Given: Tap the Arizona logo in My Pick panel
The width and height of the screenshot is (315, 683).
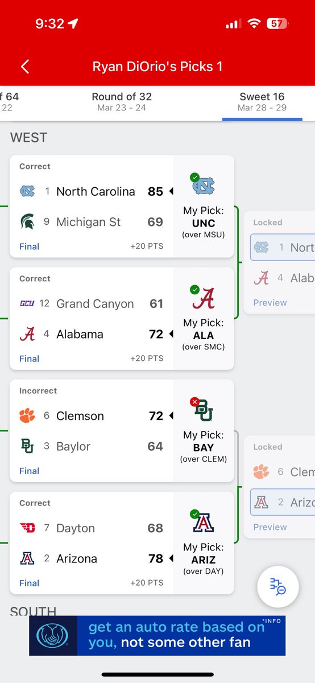Looking at the screenshot, I should coord(203,521).
